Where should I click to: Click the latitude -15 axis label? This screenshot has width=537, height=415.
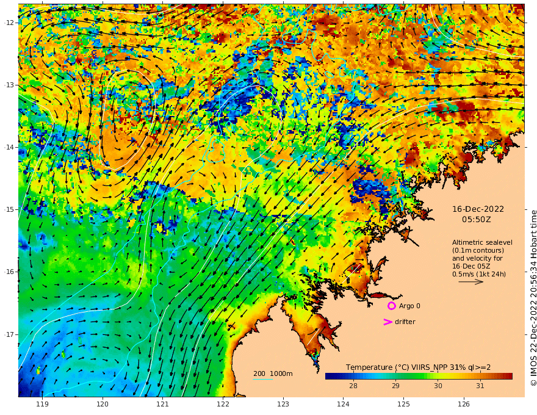click(10, 209)
